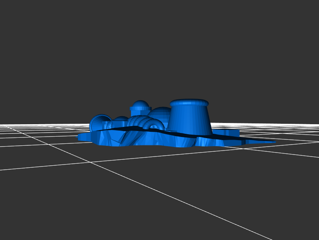This screenshot has width=319, height=240.
Task: Click the empty dark background above the model
Action: [x=159, y=48]
